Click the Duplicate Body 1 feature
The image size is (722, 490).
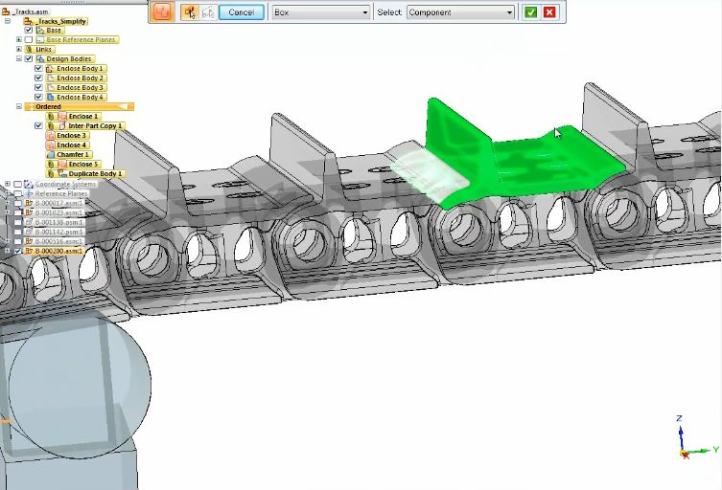[95, 174]
